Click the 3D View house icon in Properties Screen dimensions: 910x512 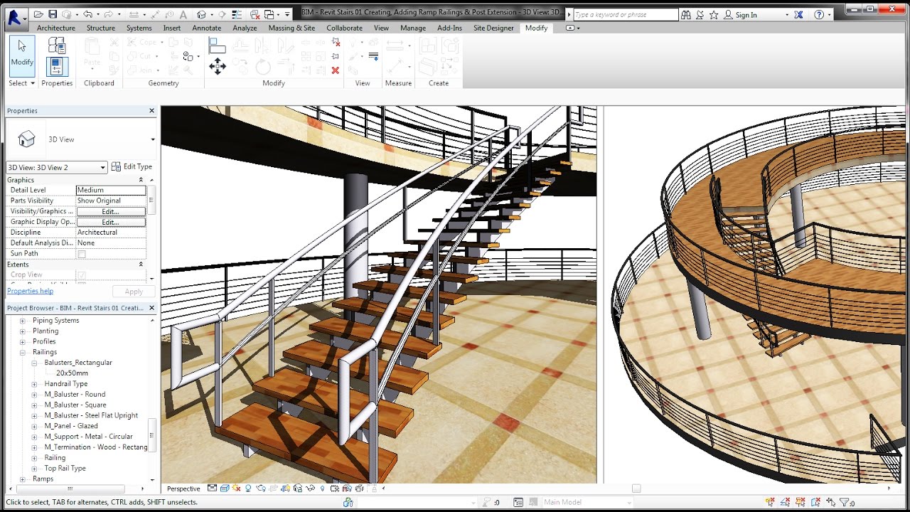coord(26,139)
